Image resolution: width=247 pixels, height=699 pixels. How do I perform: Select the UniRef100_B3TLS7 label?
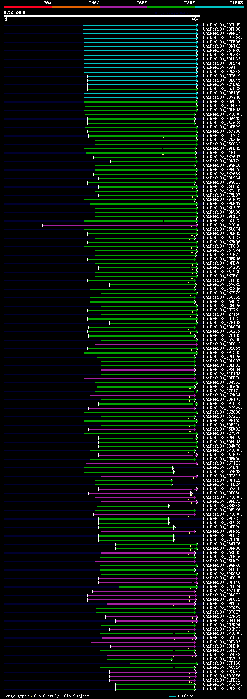pos(222,318)
